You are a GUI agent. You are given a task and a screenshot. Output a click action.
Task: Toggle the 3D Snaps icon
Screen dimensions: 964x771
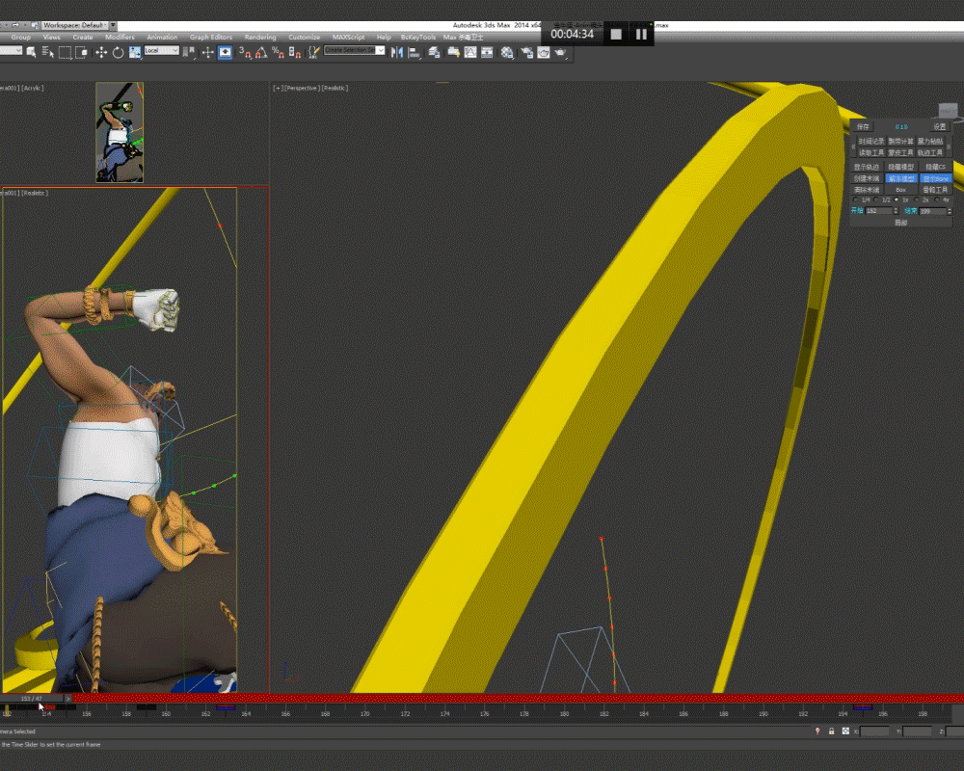[245, 52]
